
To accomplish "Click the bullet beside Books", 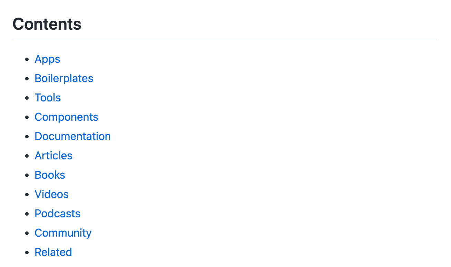I will [27, 176].
